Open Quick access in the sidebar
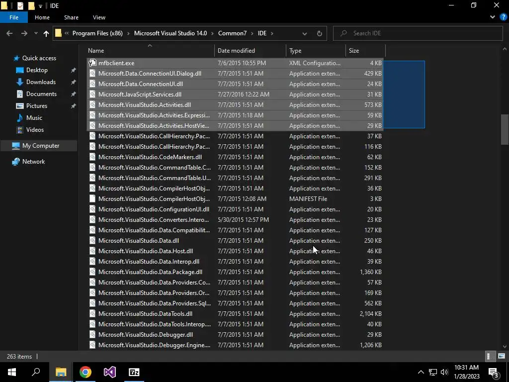509x382 pixels. pos(39,58)
